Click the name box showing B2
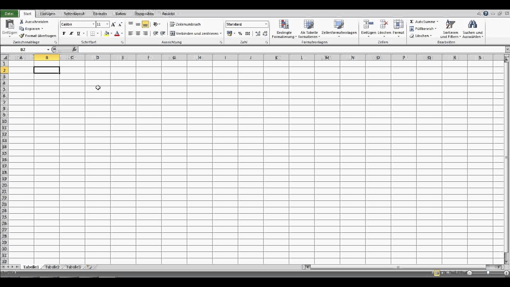This screenshot has width=510, height=287. click(x=23, y=49)
